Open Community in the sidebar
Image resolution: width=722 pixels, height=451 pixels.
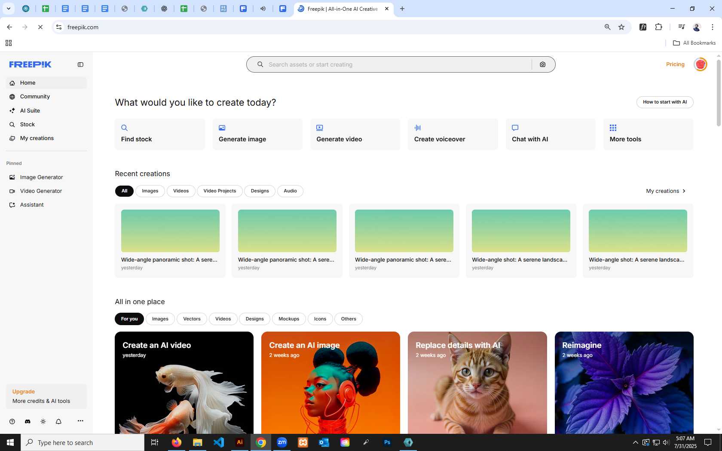click(x=46, y=97)
